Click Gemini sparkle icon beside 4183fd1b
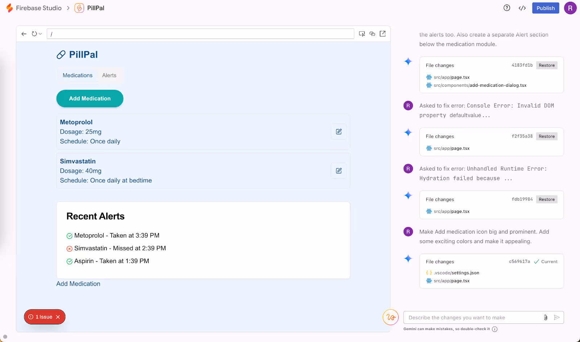Screen dimensions: 580x342 tap(408, 61)
